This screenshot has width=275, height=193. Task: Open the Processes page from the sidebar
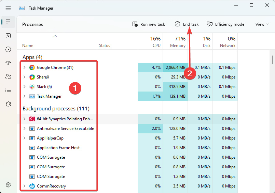coord(8,22)
